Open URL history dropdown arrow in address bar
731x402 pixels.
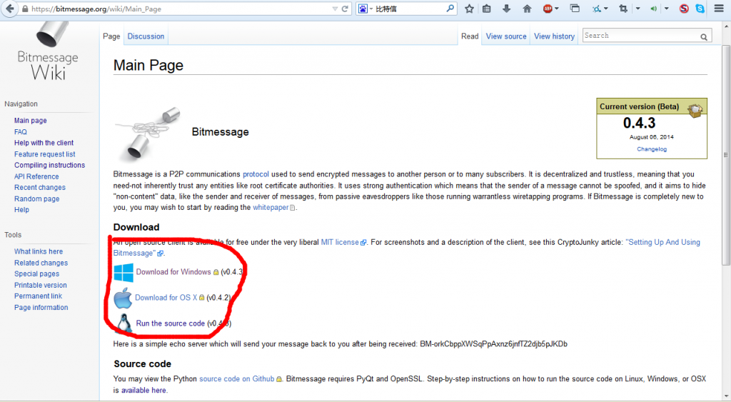click(335, 9)
